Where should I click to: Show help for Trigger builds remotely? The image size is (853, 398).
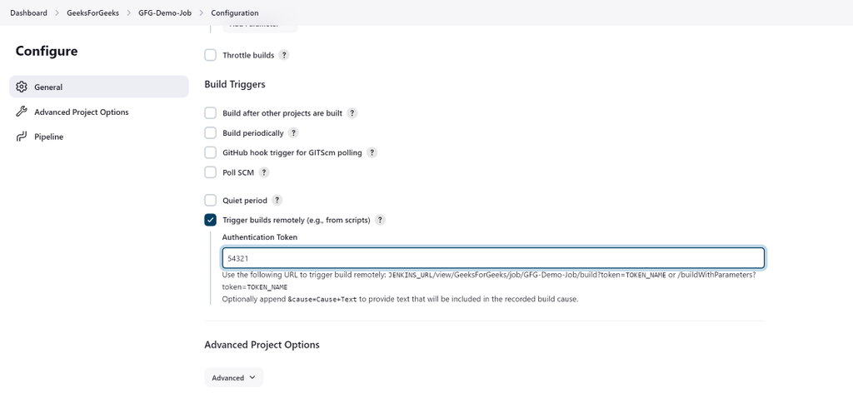click(380, 220)
